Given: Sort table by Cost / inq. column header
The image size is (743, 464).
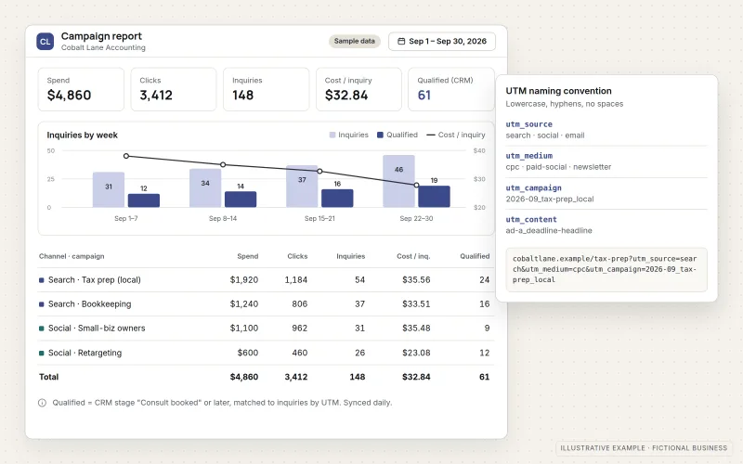Looking at the screenshot, I should click(413, 256).
